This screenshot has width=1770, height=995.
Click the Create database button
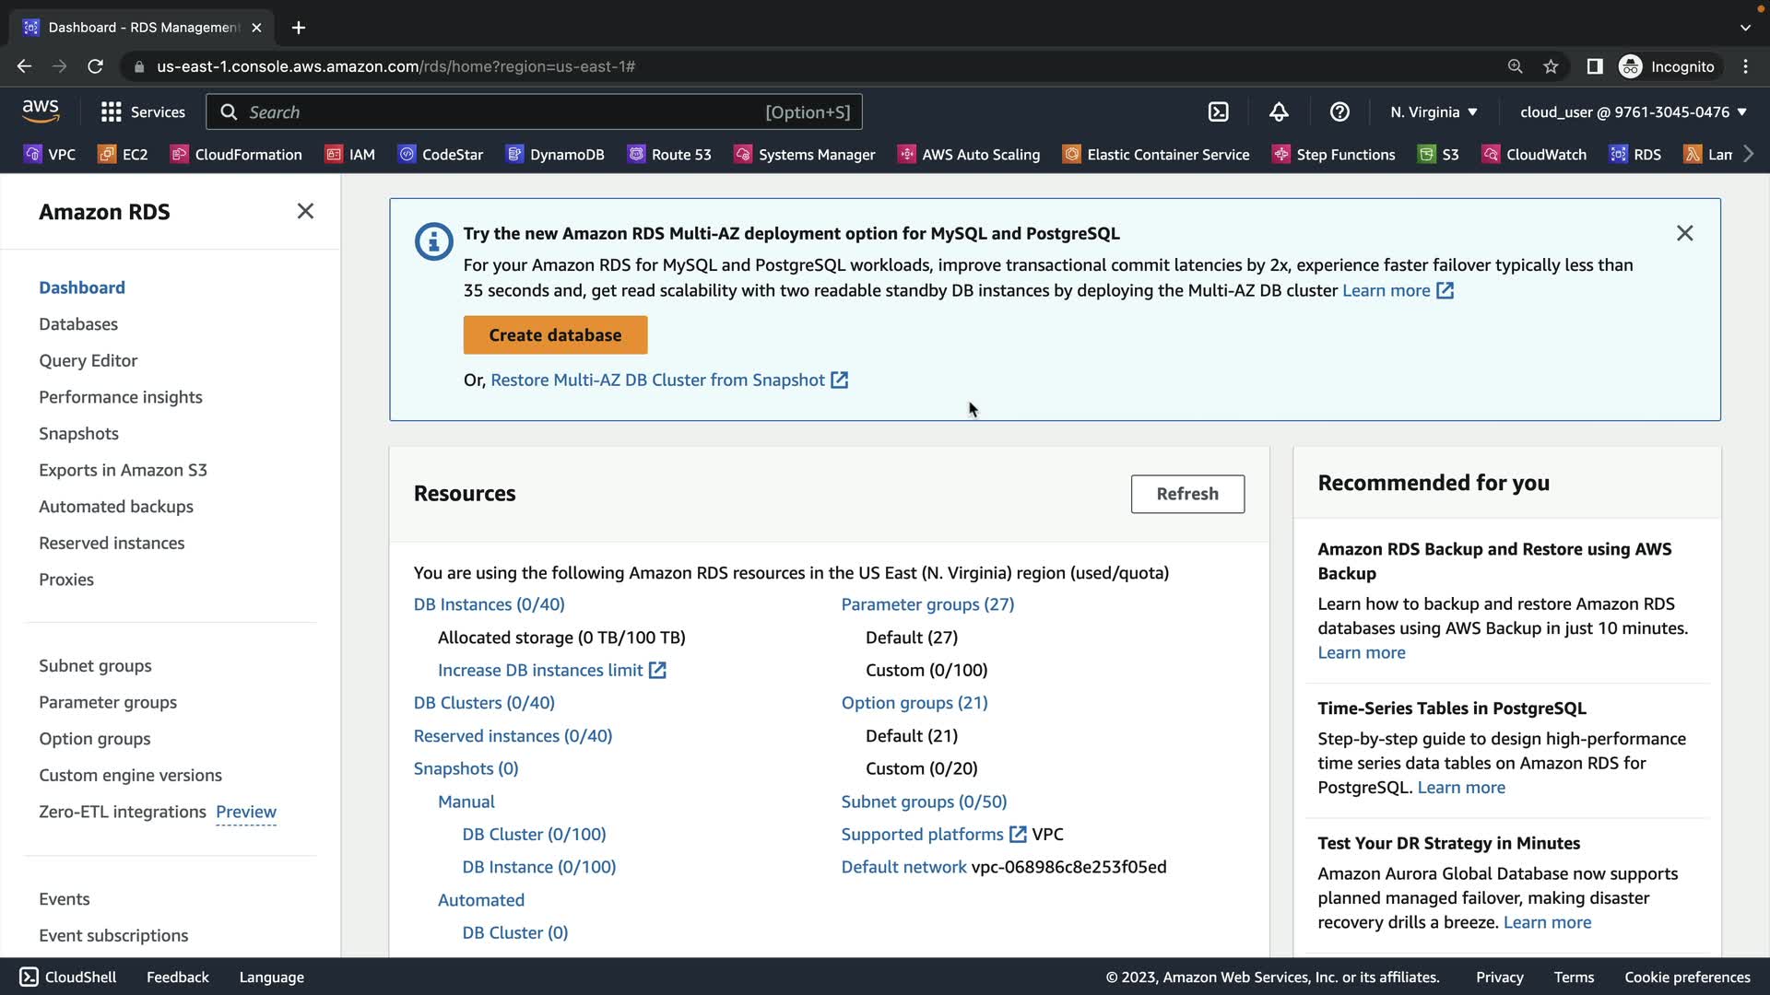click(x=555, y=335)
